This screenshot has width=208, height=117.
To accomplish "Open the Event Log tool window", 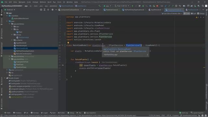I will [x=184, y=113].
